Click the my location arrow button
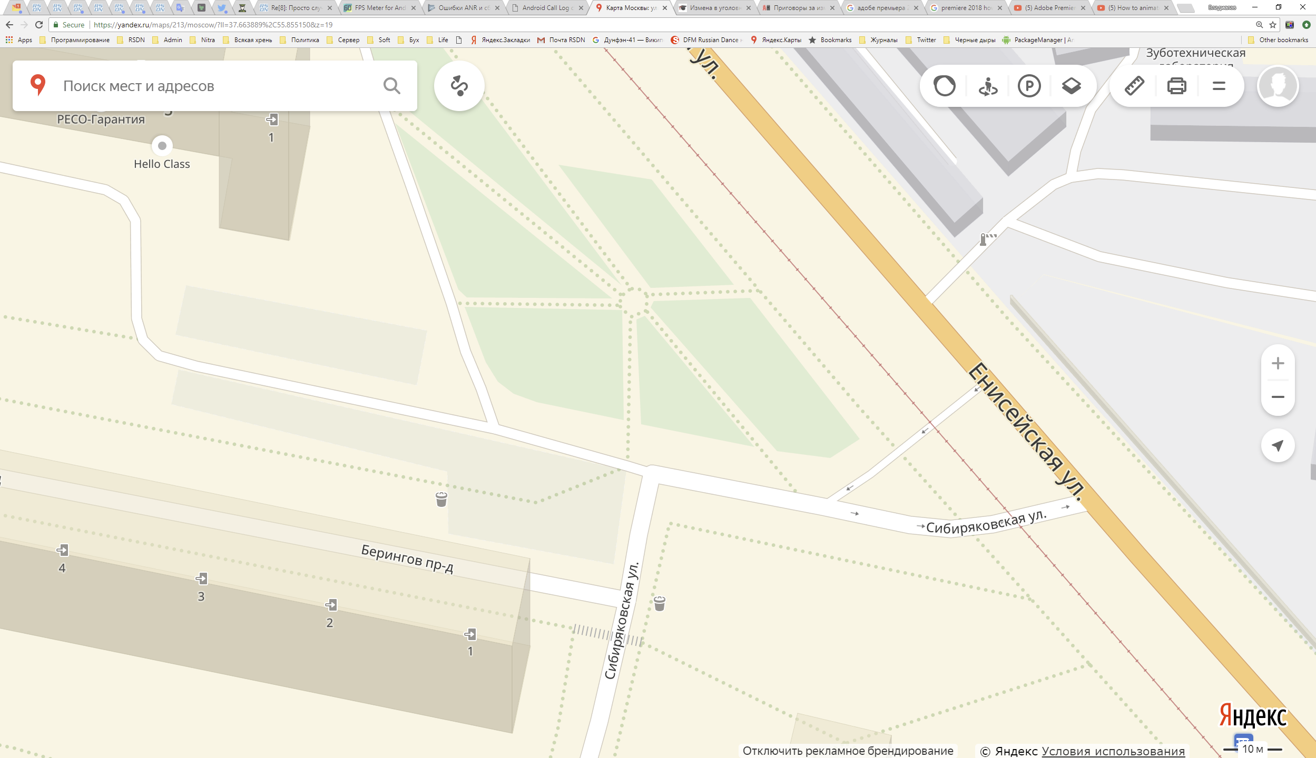The width and height of the screenshot is (1316, 758). pos(1278,446)
